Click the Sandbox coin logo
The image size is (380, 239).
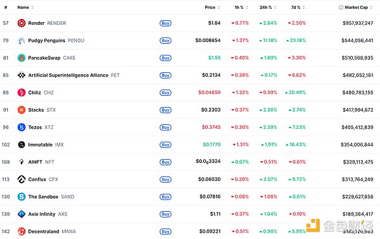pos(22,197)
